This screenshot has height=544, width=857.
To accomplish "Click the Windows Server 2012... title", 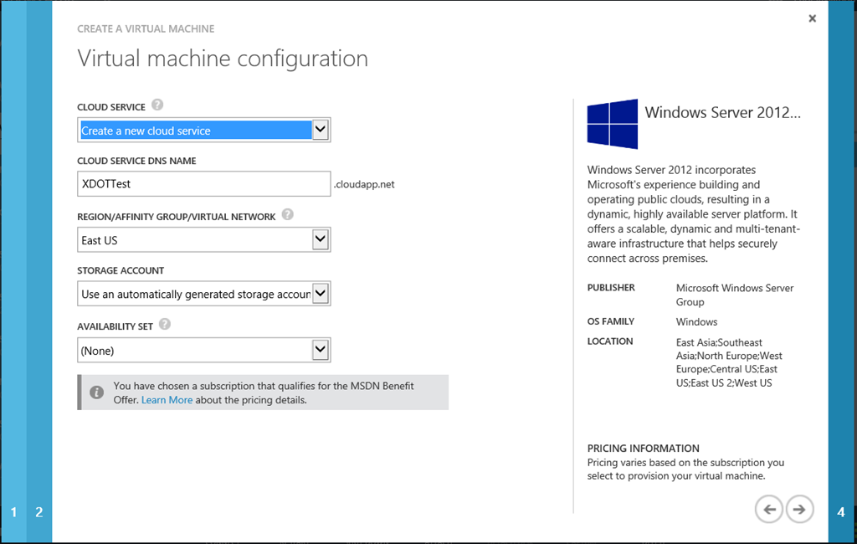I will tap(722, 112).
